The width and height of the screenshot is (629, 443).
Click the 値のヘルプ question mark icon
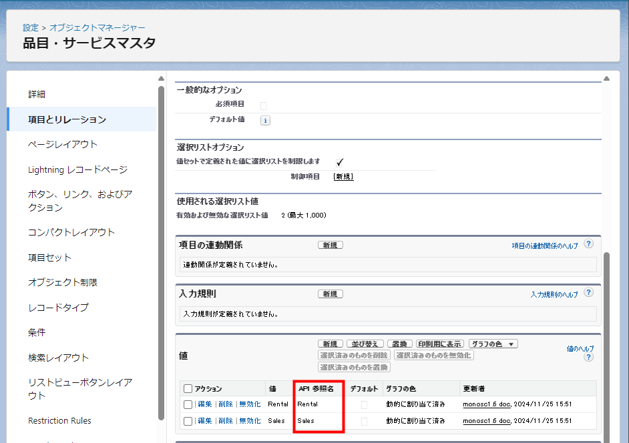[x=588, y=358]
